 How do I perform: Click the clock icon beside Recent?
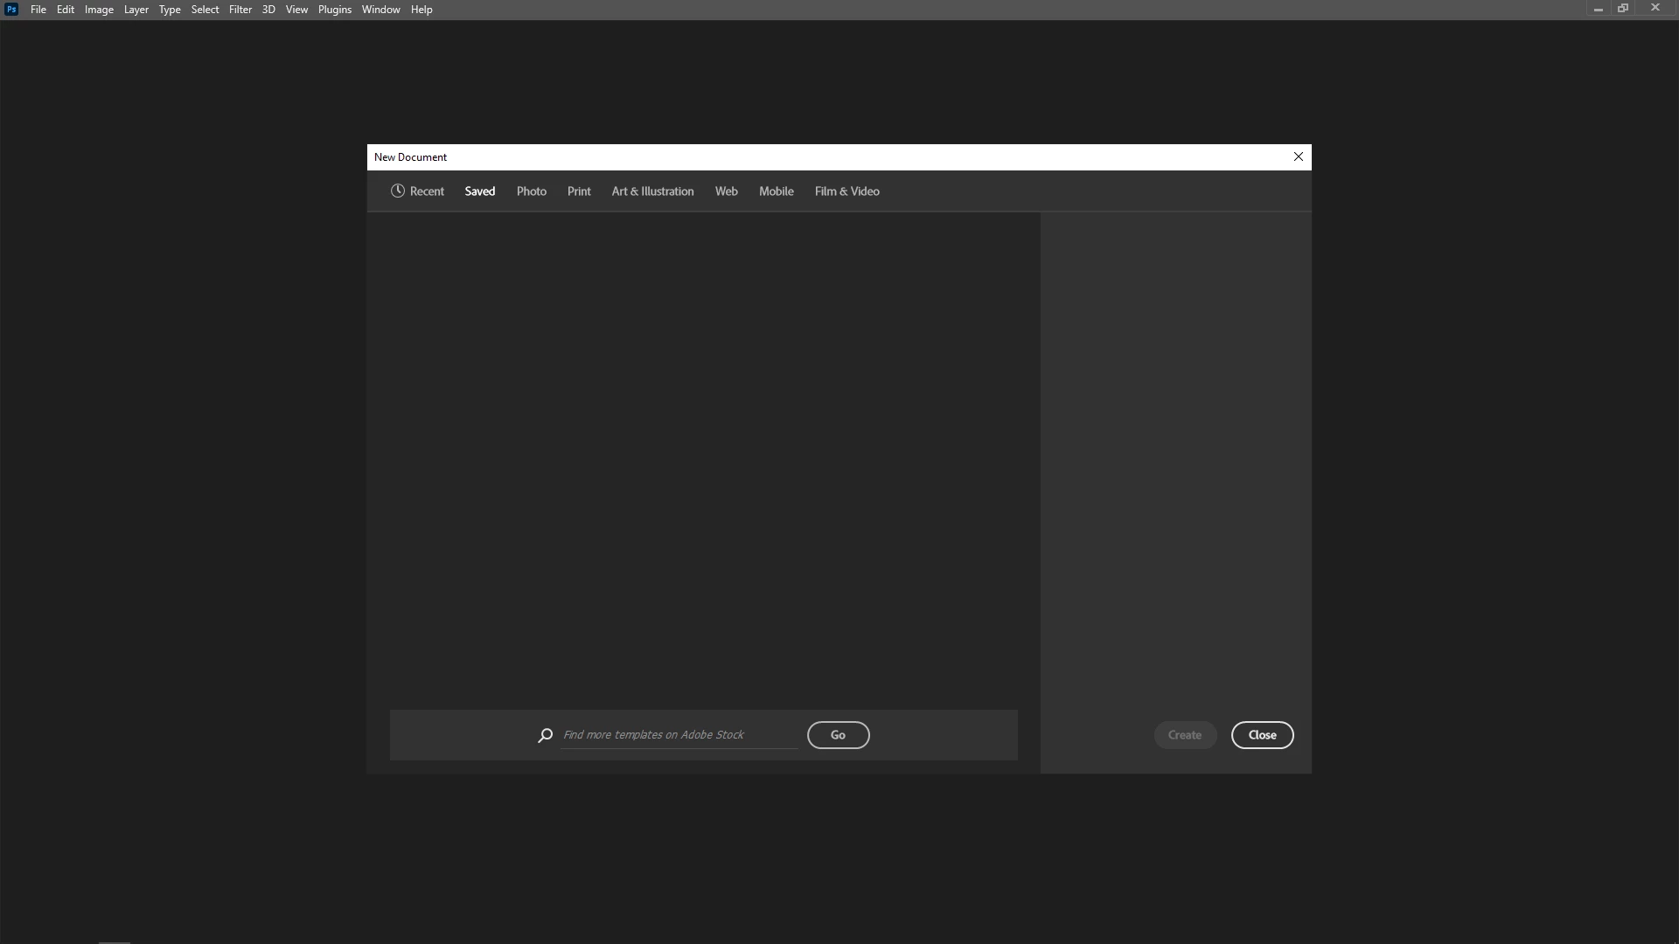[398, 191]
